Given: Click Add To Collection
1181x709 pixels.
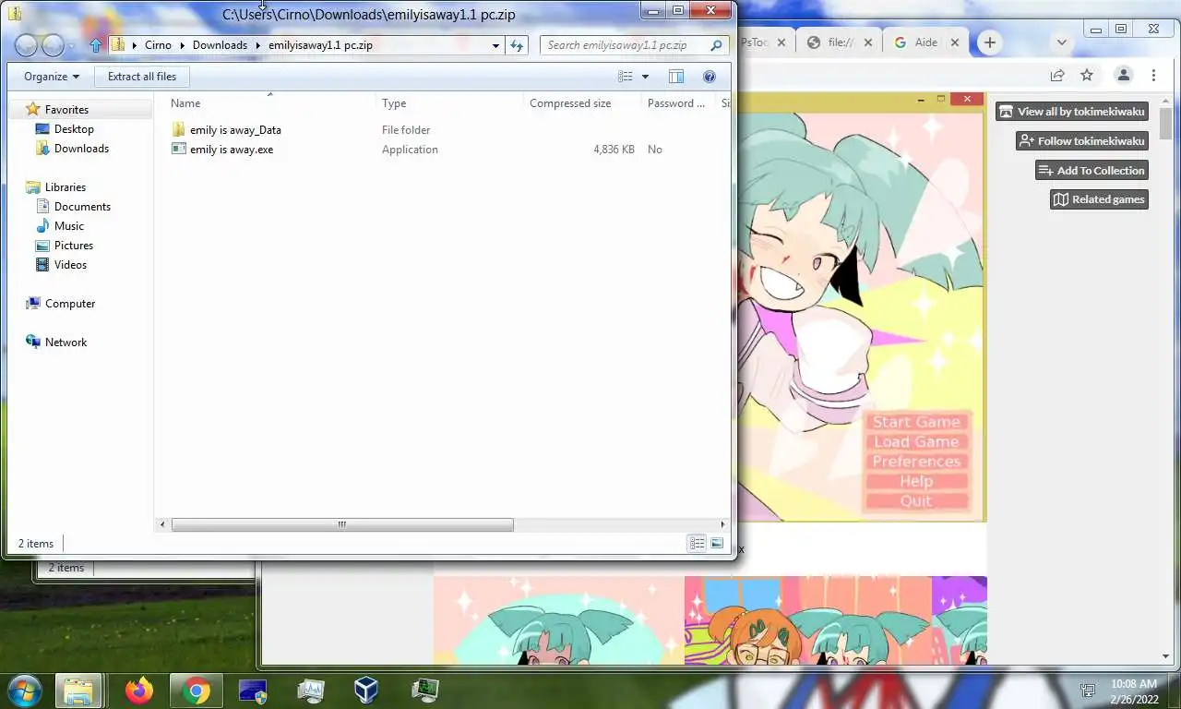Looking at the screenshot, I should (1092, 171).
